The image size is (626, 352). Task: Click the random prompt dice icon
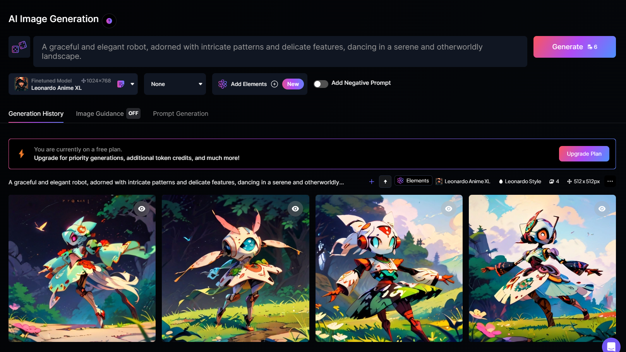[x=19, y=47]
